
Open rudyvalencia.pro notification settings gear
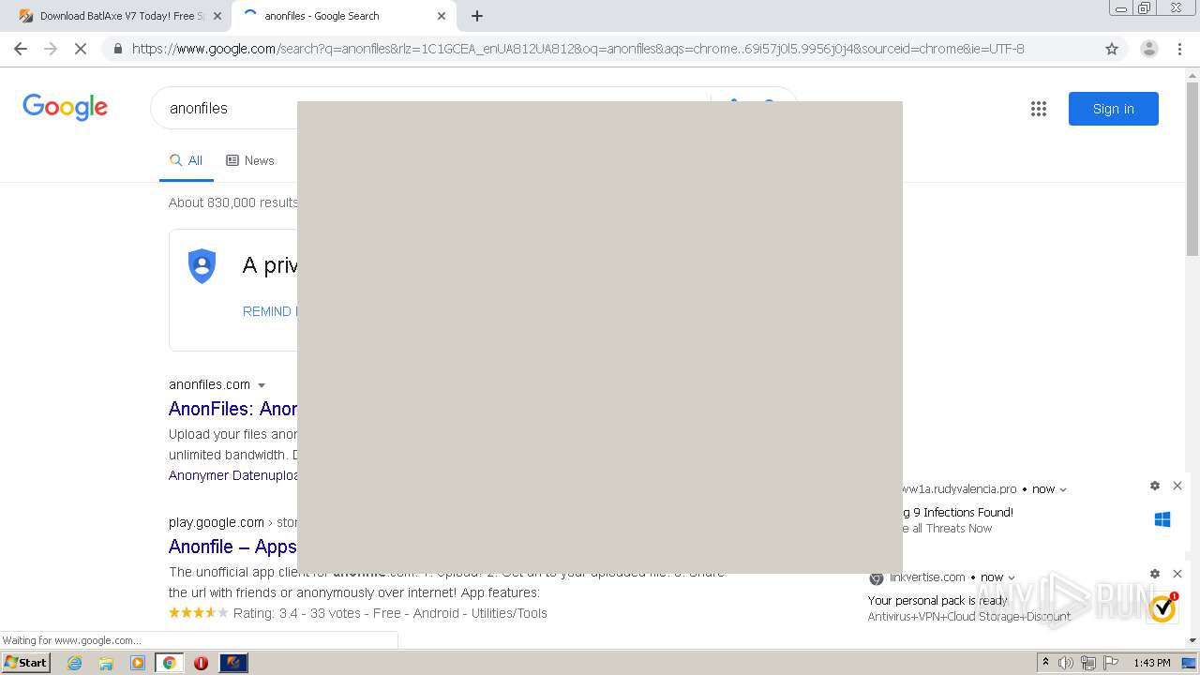point(1155,486)
